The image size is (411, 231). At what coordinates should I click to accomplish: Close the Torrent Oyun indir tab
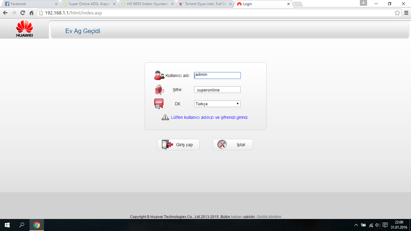coord(230,4)
